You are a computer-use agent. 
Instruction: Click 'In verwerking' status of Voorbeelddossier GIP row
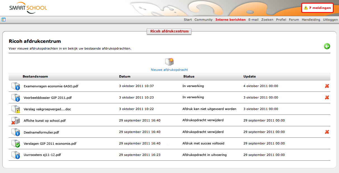(x=193, y=97)
